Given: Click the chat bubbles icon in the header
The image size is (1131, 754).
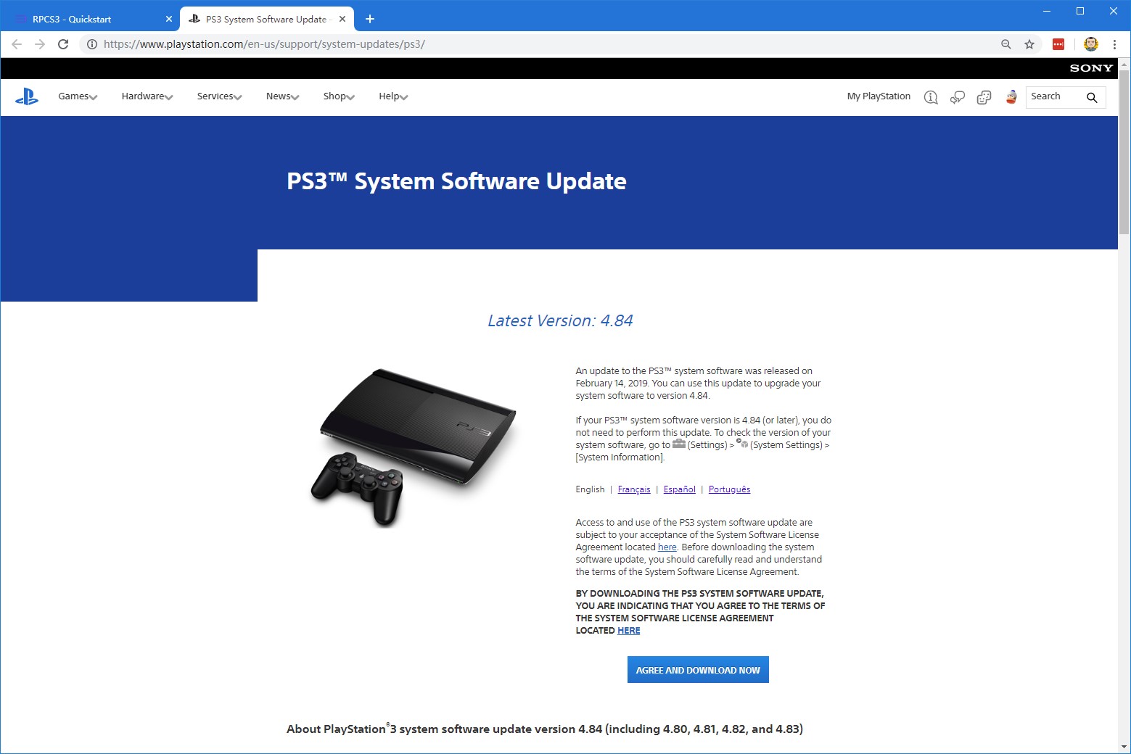Looking at the screenshot, I should [957, 96].
